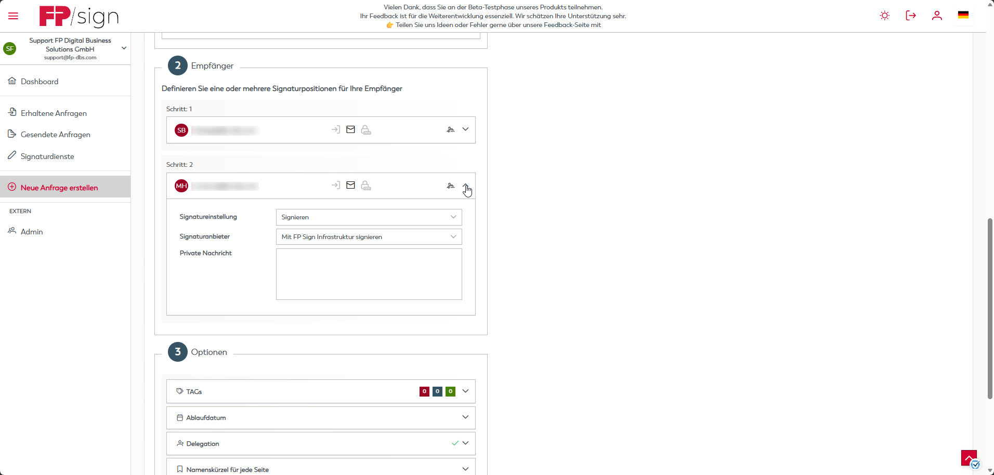Click login icon in Schritt 1 row

coord(336,129)
